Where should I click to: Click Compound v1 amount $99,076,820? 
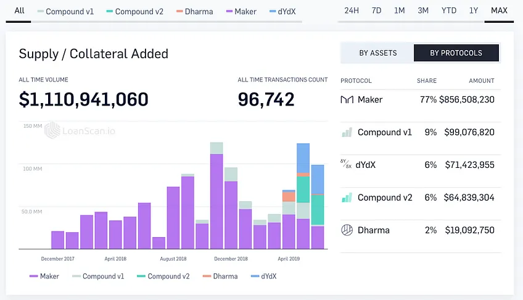(469, 132)
